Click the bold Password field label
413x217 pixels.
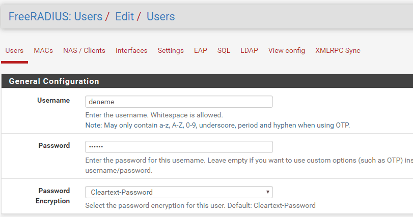coord(54,146)
